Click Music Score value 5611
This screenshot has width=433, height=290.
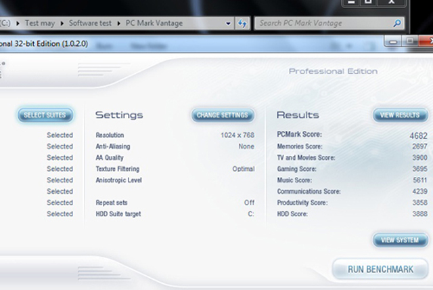[420, 180]
